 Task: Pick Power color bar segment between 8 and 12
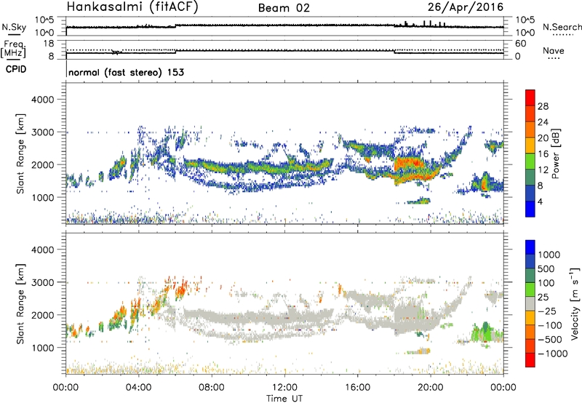[x=530, y=177]
